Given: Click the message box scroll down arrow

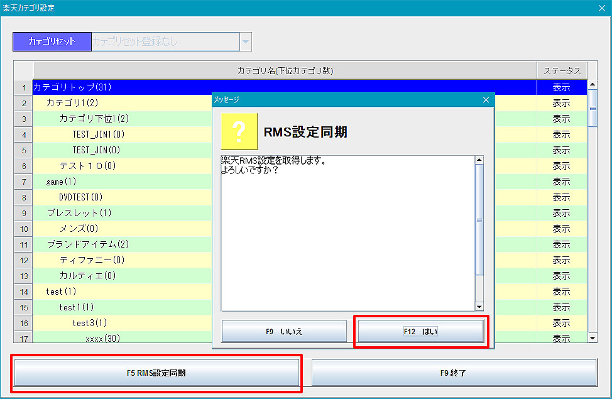Looking at the screenshot, I should [479, 307].
